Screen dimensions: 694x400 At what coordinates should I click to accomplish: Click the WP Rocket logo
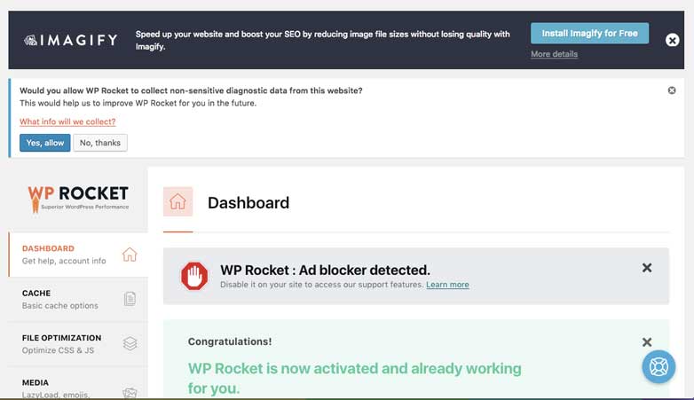click(78, 199)
